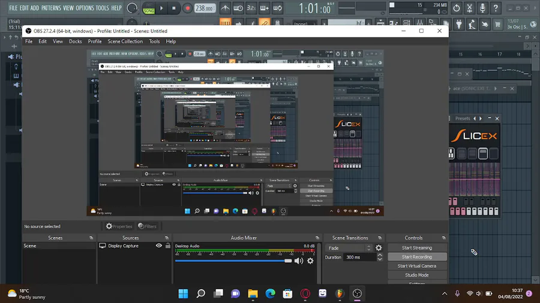Open FL Studio FILE menu
Image resolution: width=540 pixels, height=303 pixels.
coord(13,8)
